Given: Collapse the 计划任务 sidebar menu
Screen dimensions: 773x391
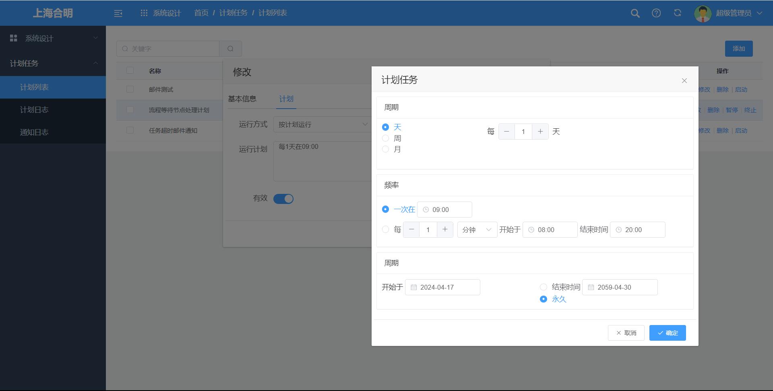Looking at the screenshot, I should [x=53, y=63].
